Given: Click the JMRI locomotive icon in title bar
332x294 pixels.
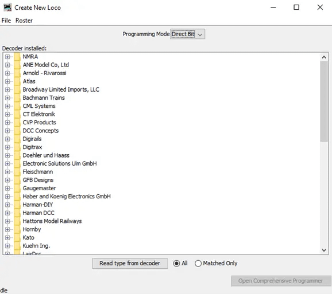Looking at the screenshot, I should point(7,7).
